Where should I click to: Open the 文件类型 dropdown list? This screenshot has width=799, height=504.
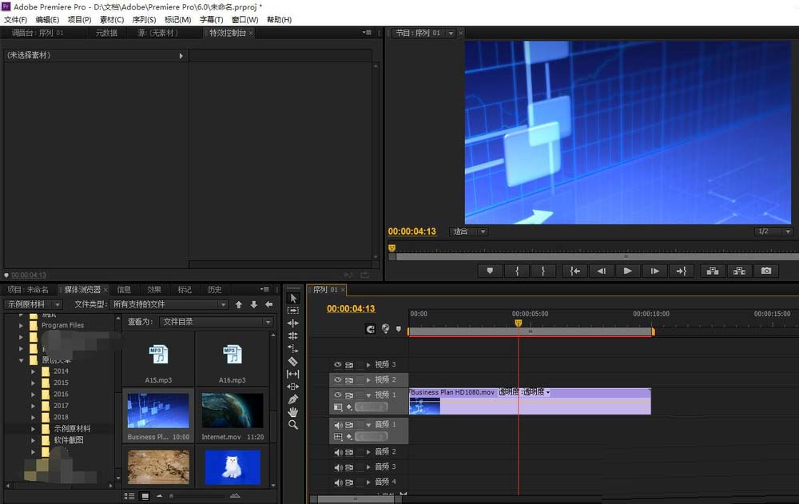[x=169, y=304]
